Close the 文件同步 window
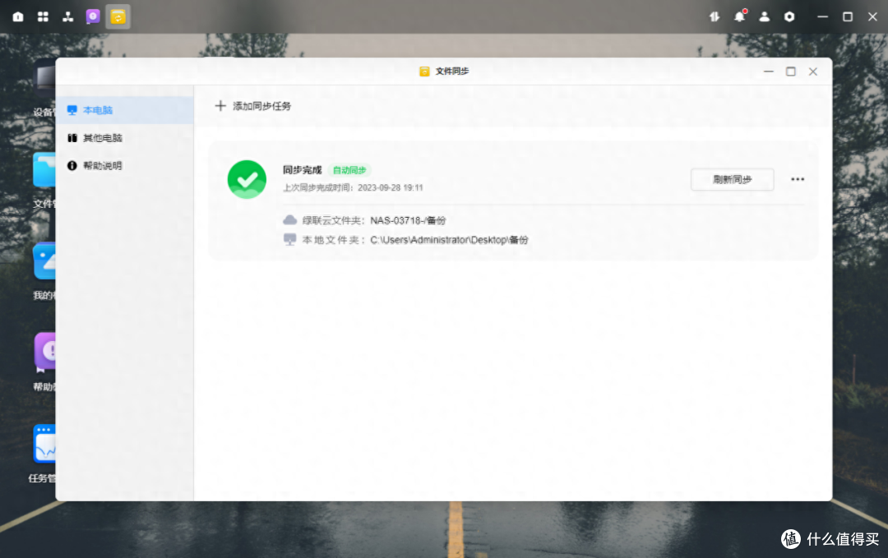 [x=812, y=71]
